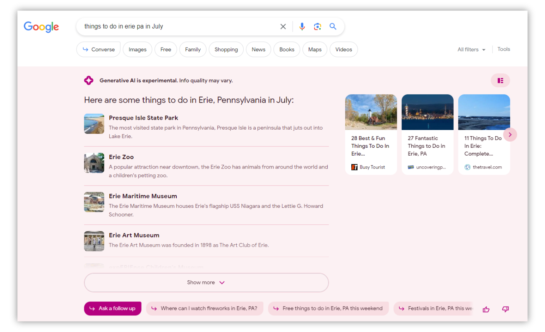The width and height of the screenshot is (545, 332).
Task: Click the blue magnifying glass search icon
Action: tap(333, 26)
